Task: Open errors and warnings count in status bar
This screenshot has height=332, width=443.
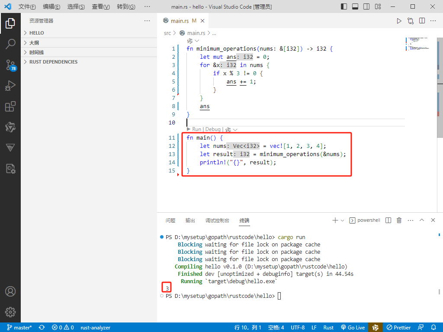Action: [x=63, y=328]
